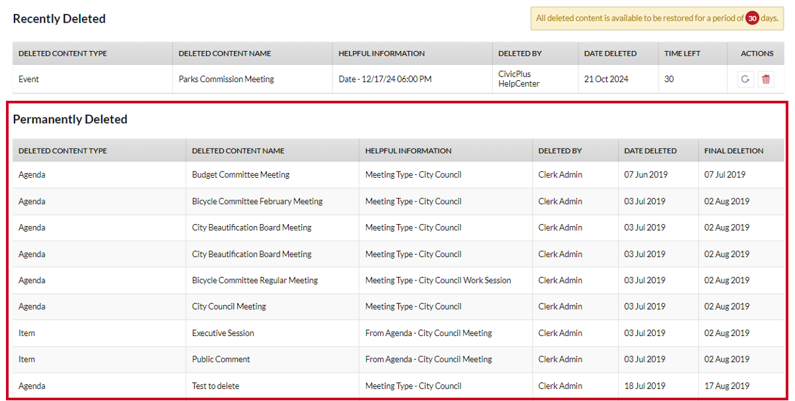Click the red 30 days badge in notice

click(752, 19)
